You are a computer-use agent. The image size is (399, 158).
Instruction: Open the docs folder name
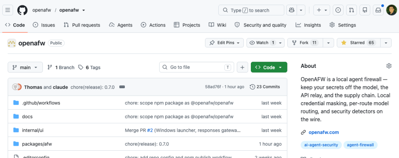tap(27, 117)
